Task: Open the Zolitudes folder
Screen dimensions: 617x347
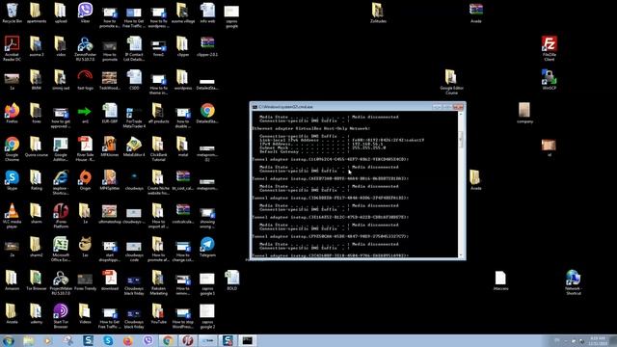Action: pyautogui.click(x=378, y=11)
